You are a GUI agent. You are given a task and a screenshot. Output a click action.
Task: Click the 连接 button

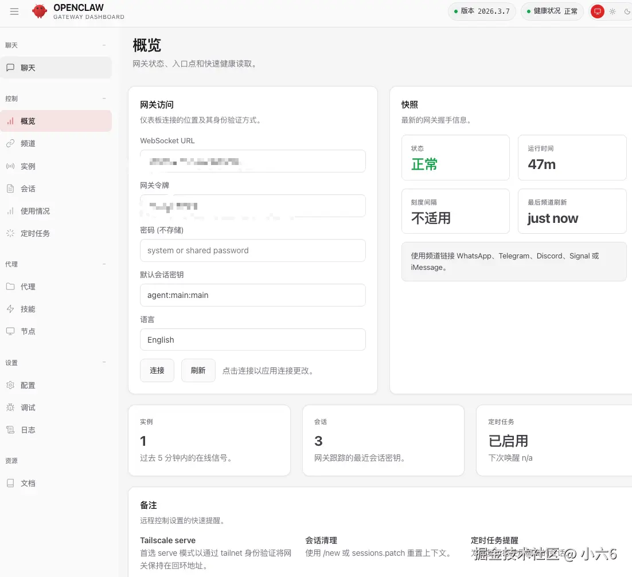[x=157, y=371]
